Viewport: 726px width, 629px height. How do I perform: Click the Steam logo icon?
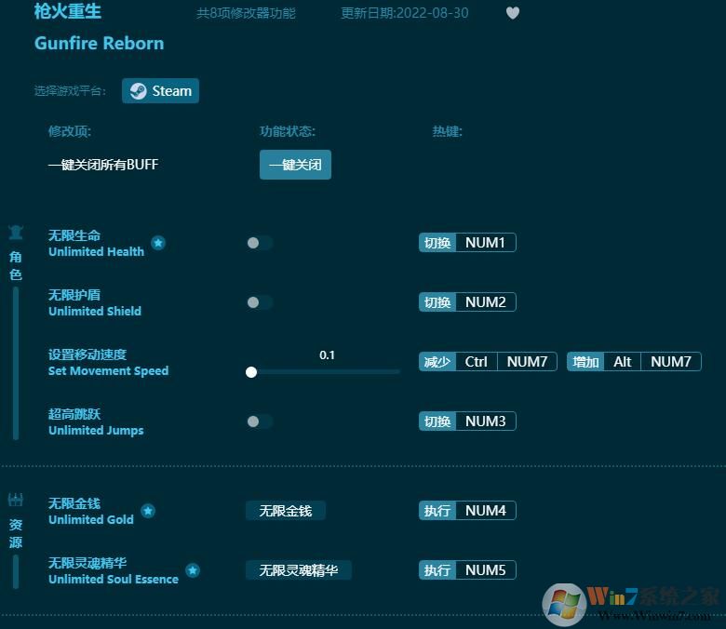138,90
